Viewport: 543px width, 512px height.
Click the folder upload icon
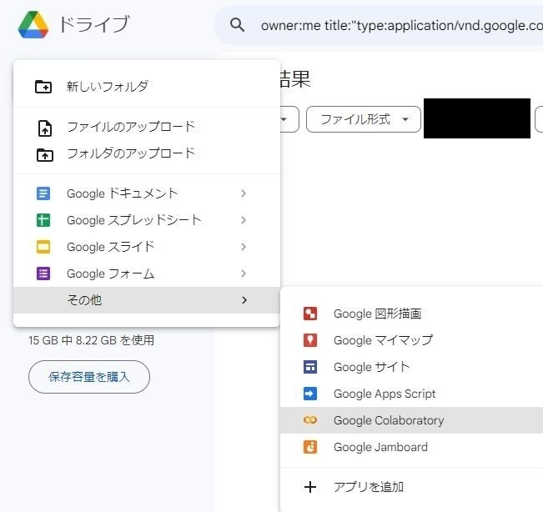click(x=45, y=154)
